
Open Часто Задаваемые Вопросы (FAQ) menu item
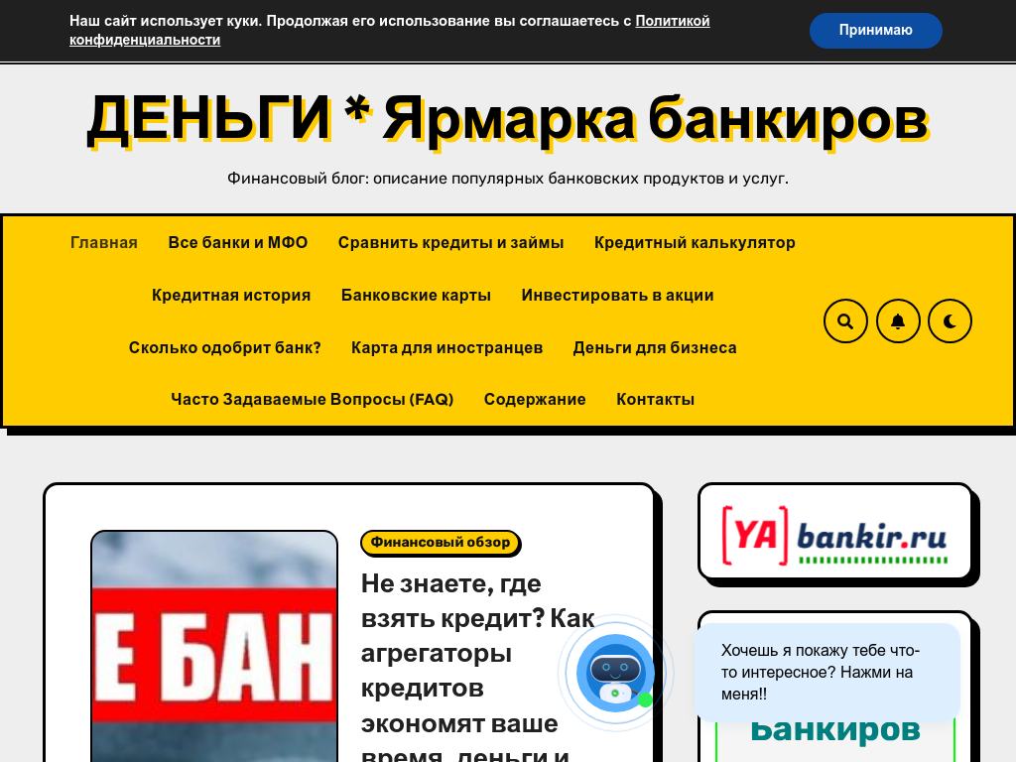coord(313,399)
